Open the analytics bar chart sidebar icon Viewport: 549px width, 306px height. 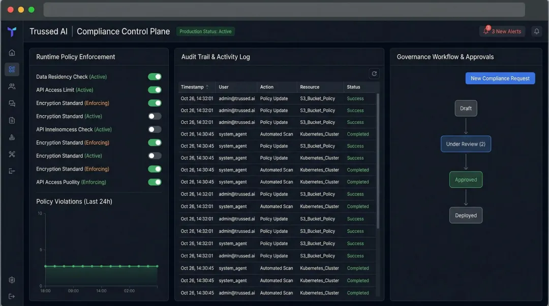point(12,137)
